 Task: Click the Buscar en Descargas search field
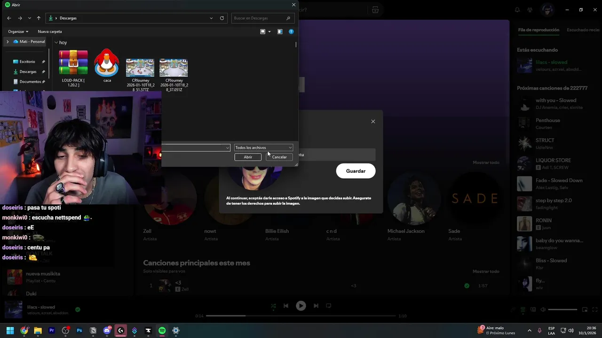(x=263, y=18)
